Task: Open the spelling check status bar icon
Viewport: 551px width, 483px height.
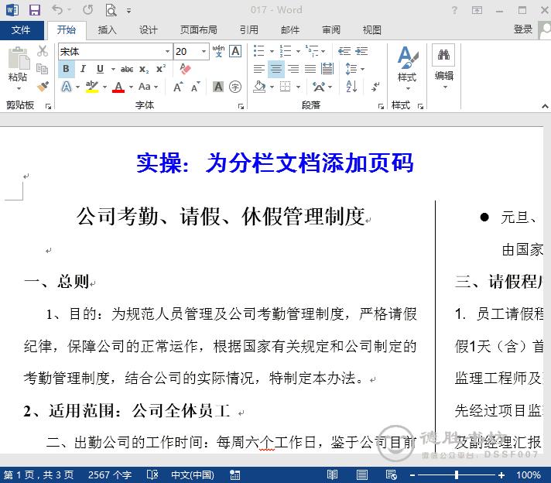Action: (x=152, y=475)
